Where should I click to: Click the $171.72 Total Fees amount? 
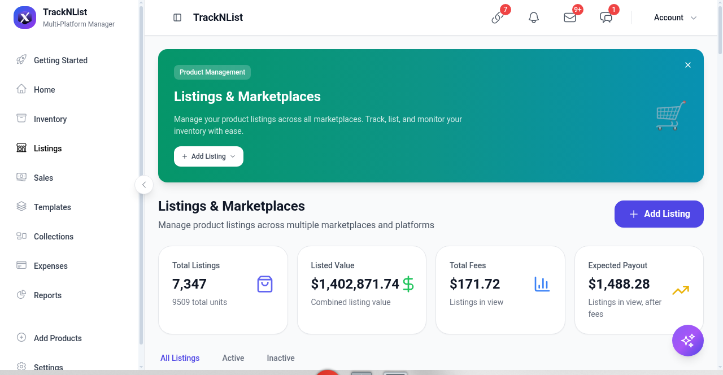[475, 284]
